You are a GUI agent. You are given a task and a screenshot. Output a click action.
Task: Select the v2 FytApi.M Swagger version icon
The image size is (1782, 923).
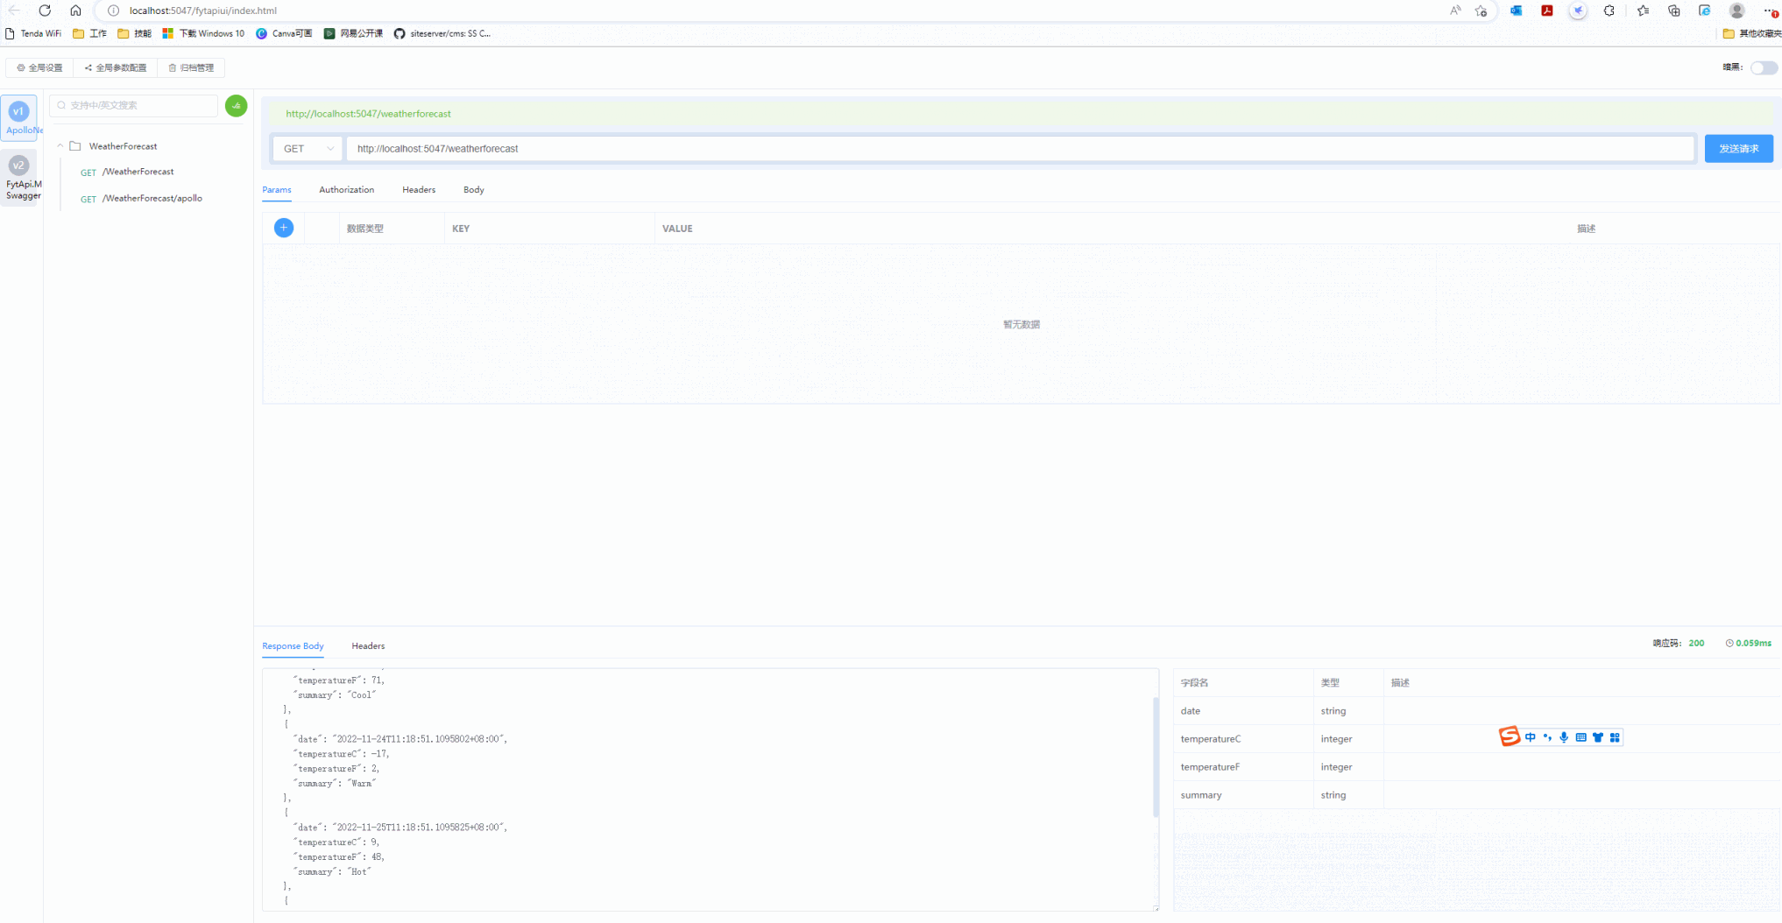pyautogui.click(x=18, y=165)
